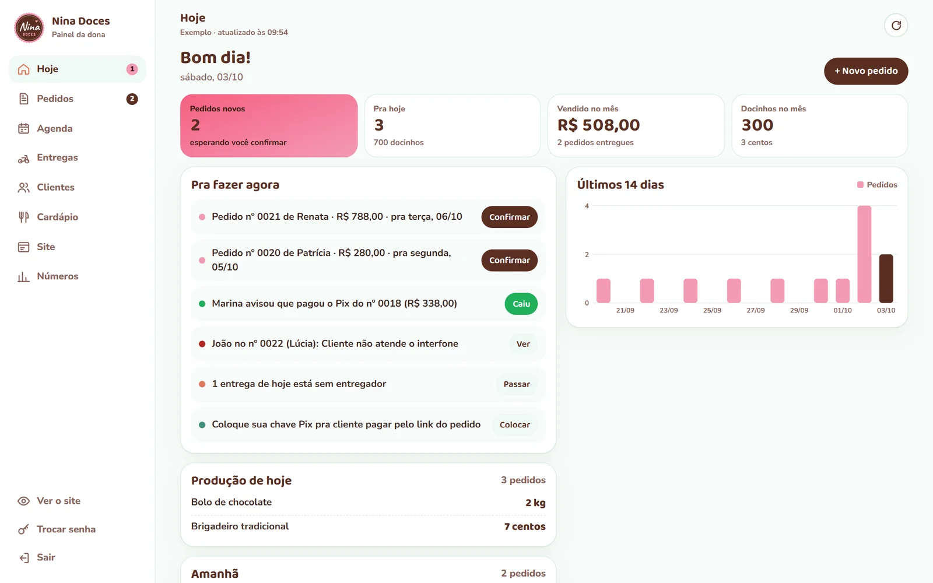Confirm Renata's order nº 0021
Image resolution: width=933 pixels, height=583 pixels.
[x=510, y=217]
